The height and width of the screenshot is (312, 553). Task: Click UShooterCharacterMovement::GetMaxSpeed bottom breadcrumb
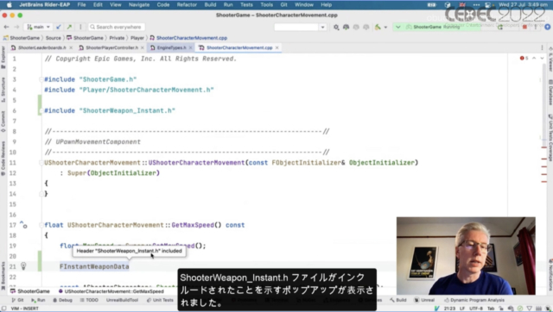pyautogui.click(x=111, y=291)
